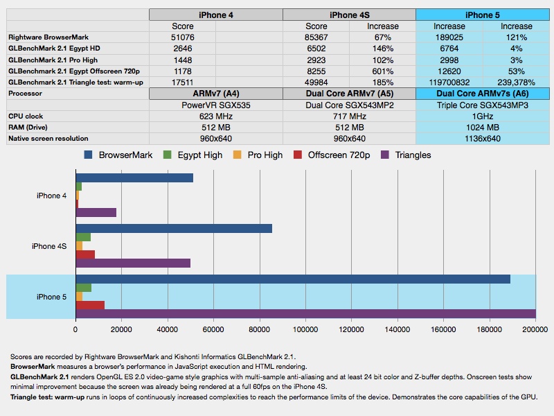Select the 1GHz CPU clock value
Screen dimensions: 554x416
click(x=483, y=116)
